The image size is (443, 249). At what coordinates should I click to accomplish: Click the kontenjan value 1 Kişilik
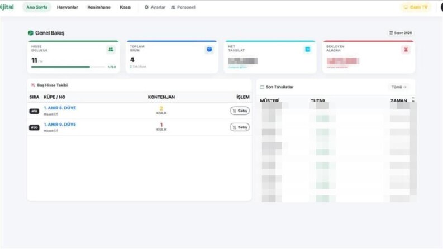[x=161, y=127]
